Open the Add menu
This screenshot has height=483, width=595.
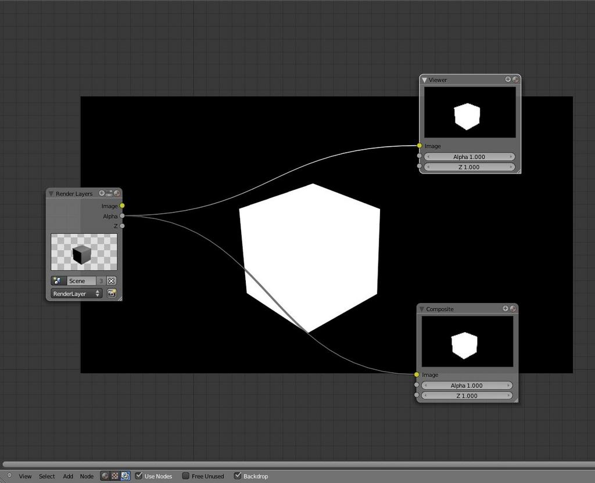pyautogui.click(x=68, y=476)
